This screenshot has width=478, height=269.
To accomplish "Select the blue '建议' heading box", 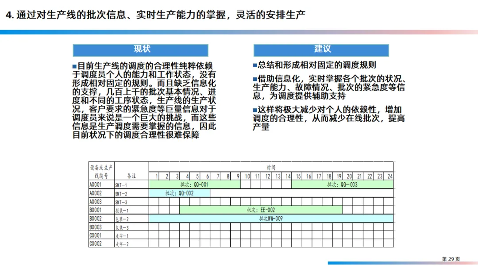I will (321, 50).
